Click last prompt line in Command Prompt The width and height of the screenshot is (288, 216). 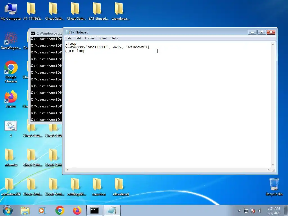45,120
